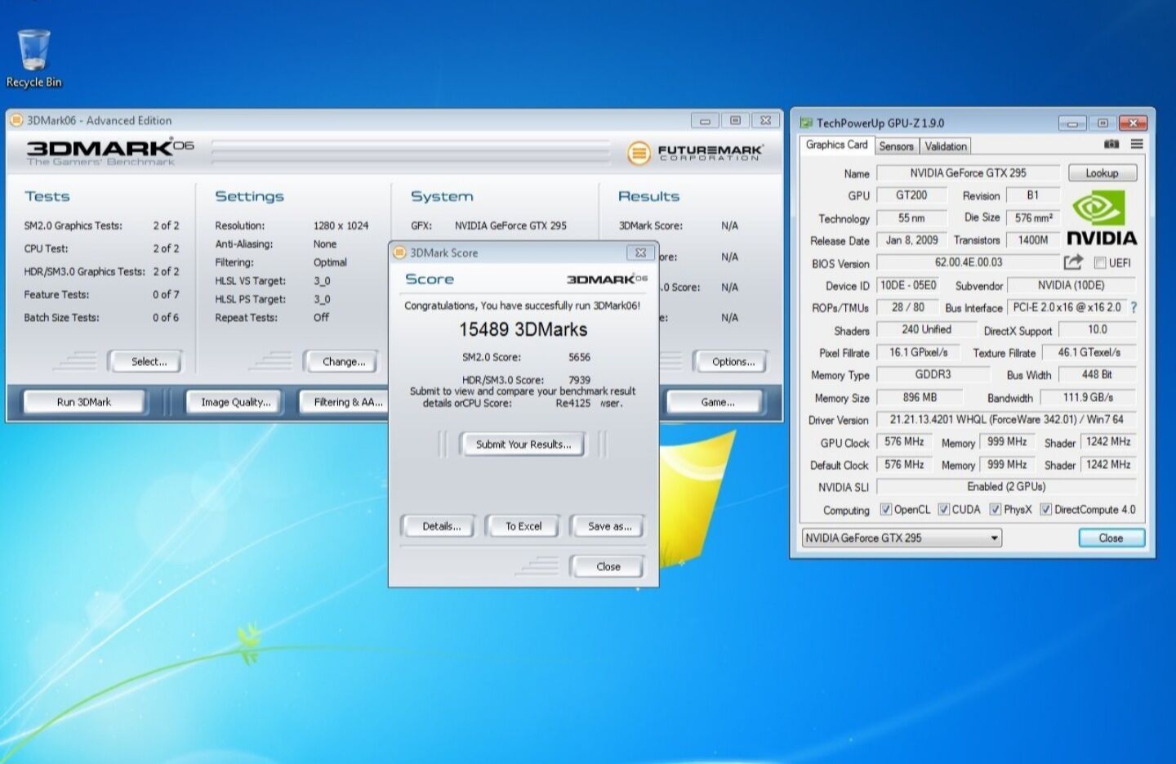Click the Subvendor field NVIDIA (10DE)

1071,285
